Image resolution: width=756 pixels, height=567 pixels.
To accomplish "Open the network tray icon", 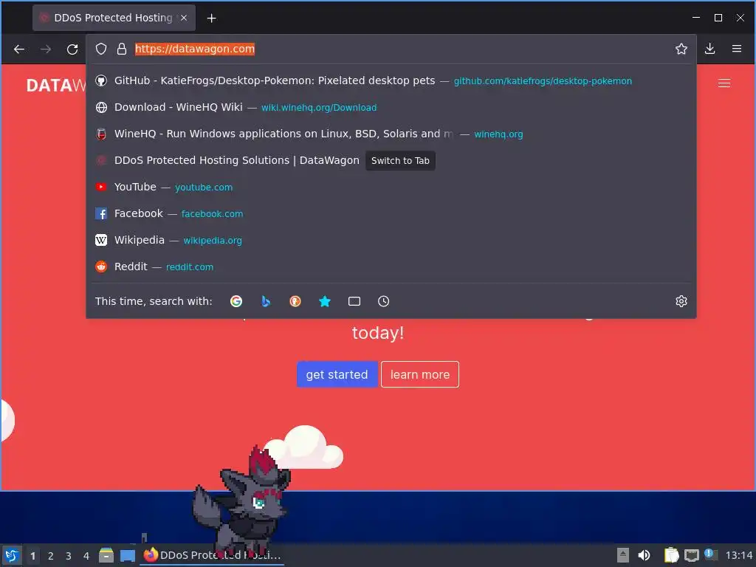I will click(691, 555).
